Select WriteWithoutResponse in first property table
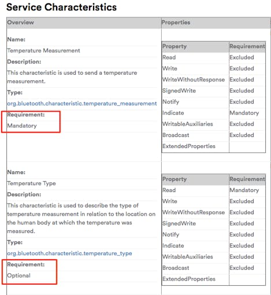Screen dimensions: 271x295 (x=194, y=79)
